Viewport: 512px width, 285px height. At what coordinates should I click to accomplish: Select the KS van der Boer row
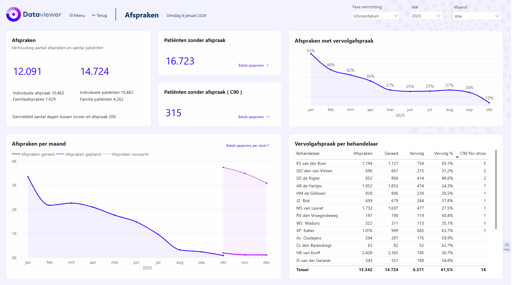311,163
